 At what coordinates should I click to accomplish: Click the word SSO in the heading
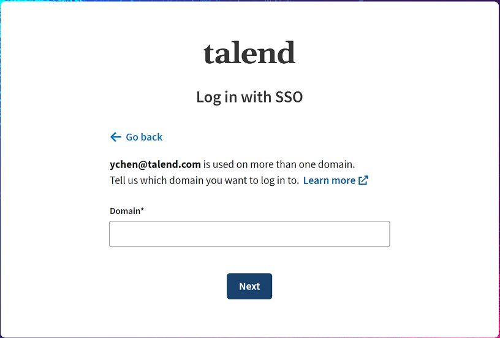click(x=289, y=97)
